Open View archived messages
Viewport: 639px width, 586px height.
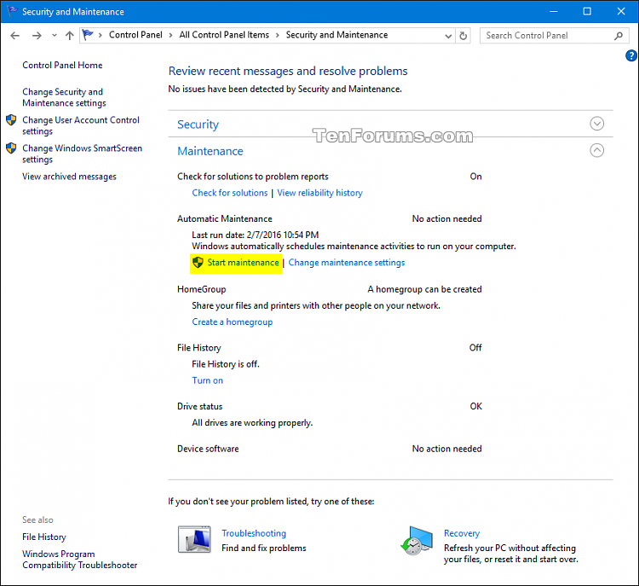click(x=69, y=177)
